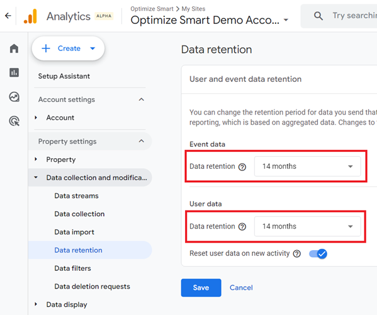This screenshot has width=377, height=315.
Task: Open Setup Assistant
Action: click(64, 76)
